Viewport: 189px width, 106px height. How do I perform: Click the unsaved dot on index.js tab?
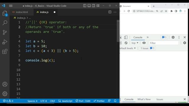tap(54, 12)
